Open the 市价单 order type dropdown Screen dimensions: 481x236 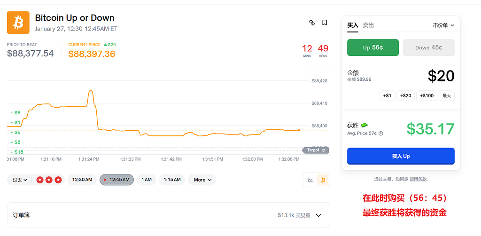click(443, 25)
